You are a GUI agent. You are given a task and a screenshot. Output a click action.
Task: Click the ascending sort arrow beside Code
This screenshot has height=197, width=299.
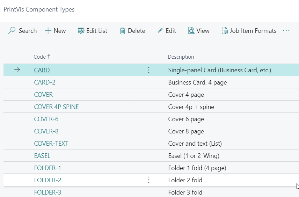pos(49,57)
